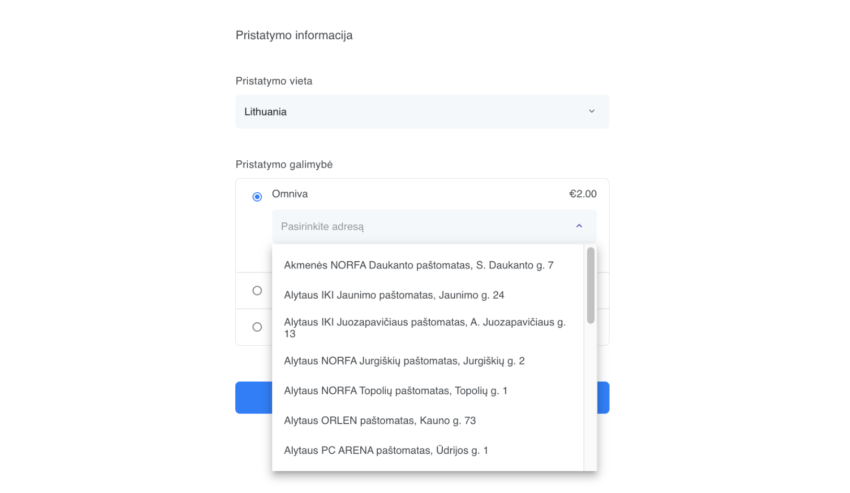Pick "Alytaus ORLEN paštomatas, Kauno g. 73"

pos(380,420)
